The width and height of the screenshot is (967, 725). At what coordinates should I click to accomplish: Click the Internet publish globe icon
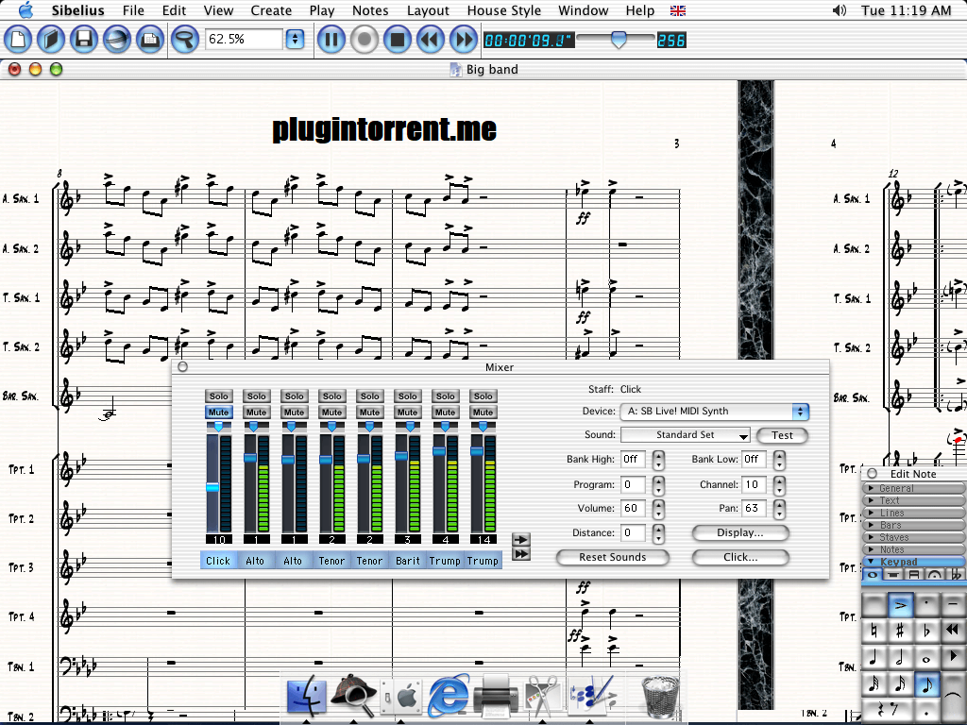116,40
